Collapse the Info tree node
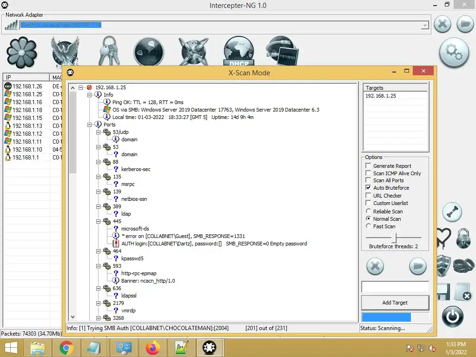Image resolution: width=476 pixels, height=357 pixels. coord(90,95)
